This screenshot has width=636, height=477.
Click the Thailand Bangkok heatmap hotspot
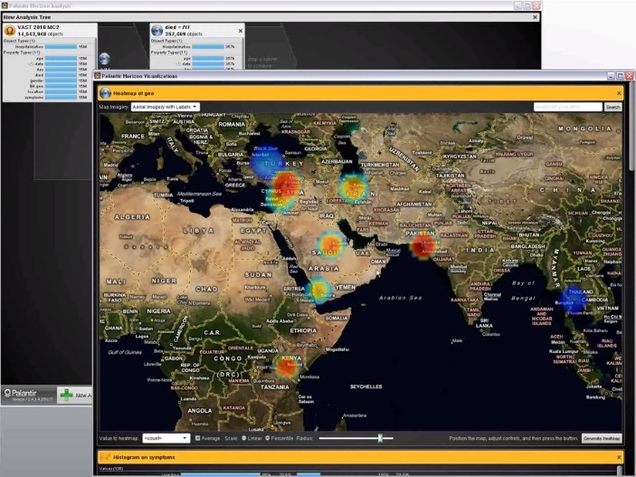click(x=573, y=300)
